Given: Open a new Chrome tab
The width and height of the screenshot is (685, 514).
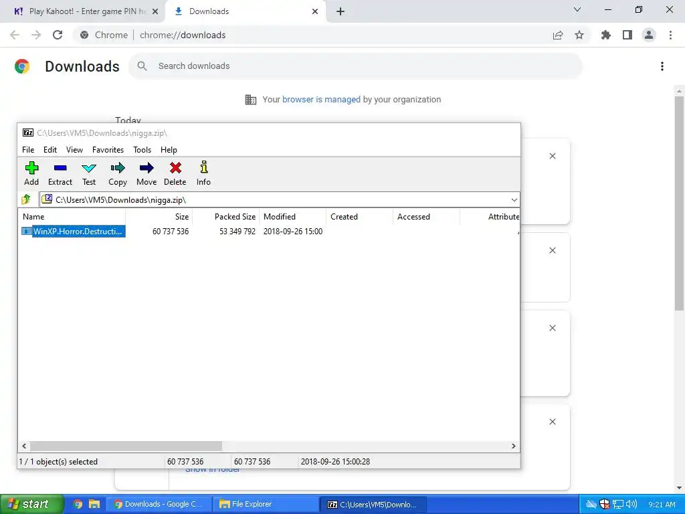Looking at the screenshot, I should pos(340,12).
